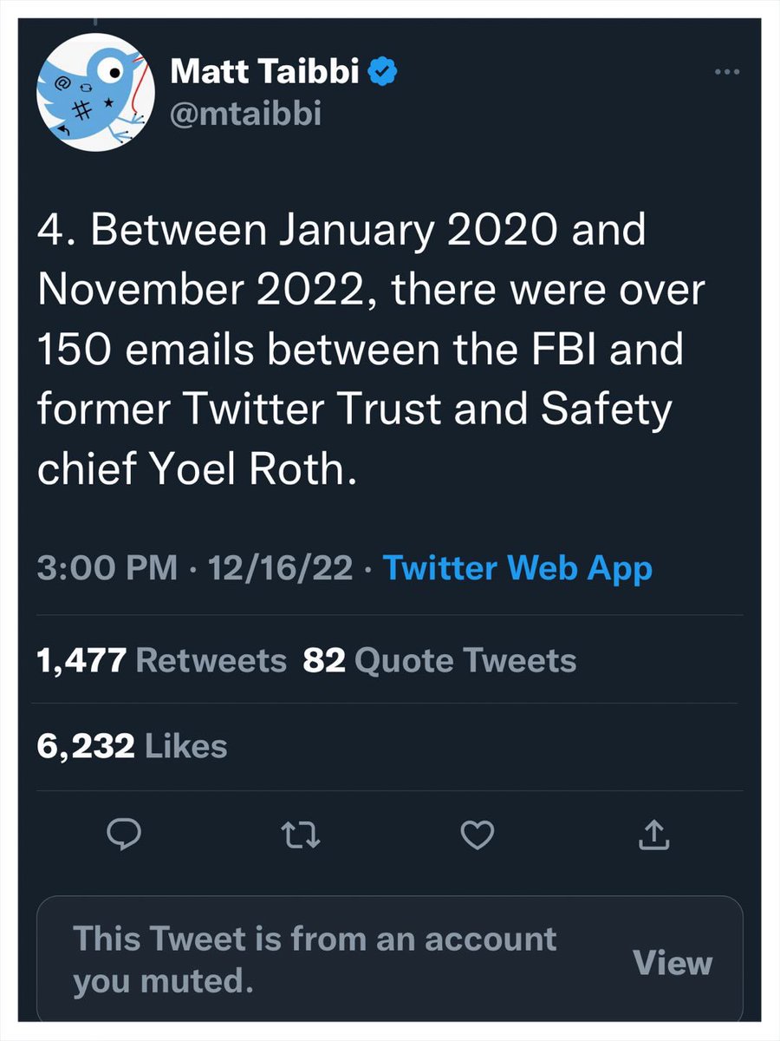Screen dimensions: 780x1041
Task: Click the 'account you muted' notice text
Action: pyautogui.click(x=314, y=959)
